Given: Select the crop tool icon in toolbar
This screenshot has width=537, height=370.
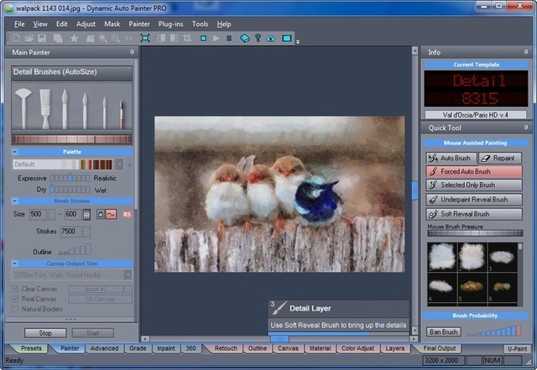Looking at the screenshot, I should [185, 39].
